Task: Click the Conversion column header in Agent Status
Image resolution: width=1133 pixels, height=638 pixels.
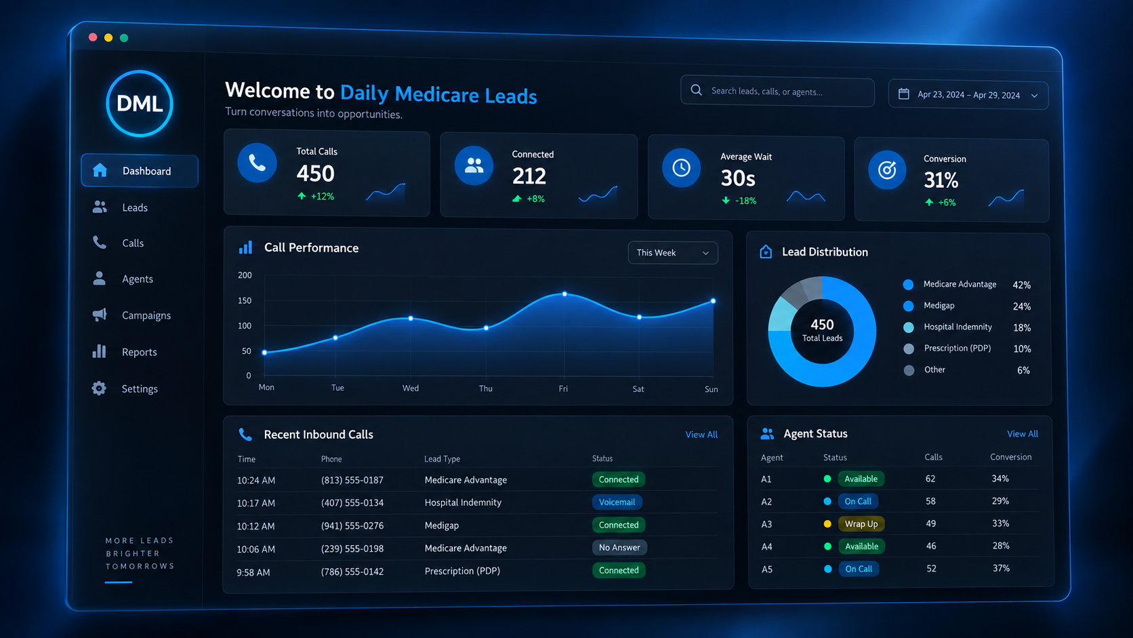Action: point(1010,457)
